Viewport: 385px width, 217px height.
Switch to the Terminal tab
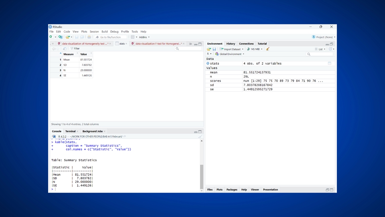(70, 131)
